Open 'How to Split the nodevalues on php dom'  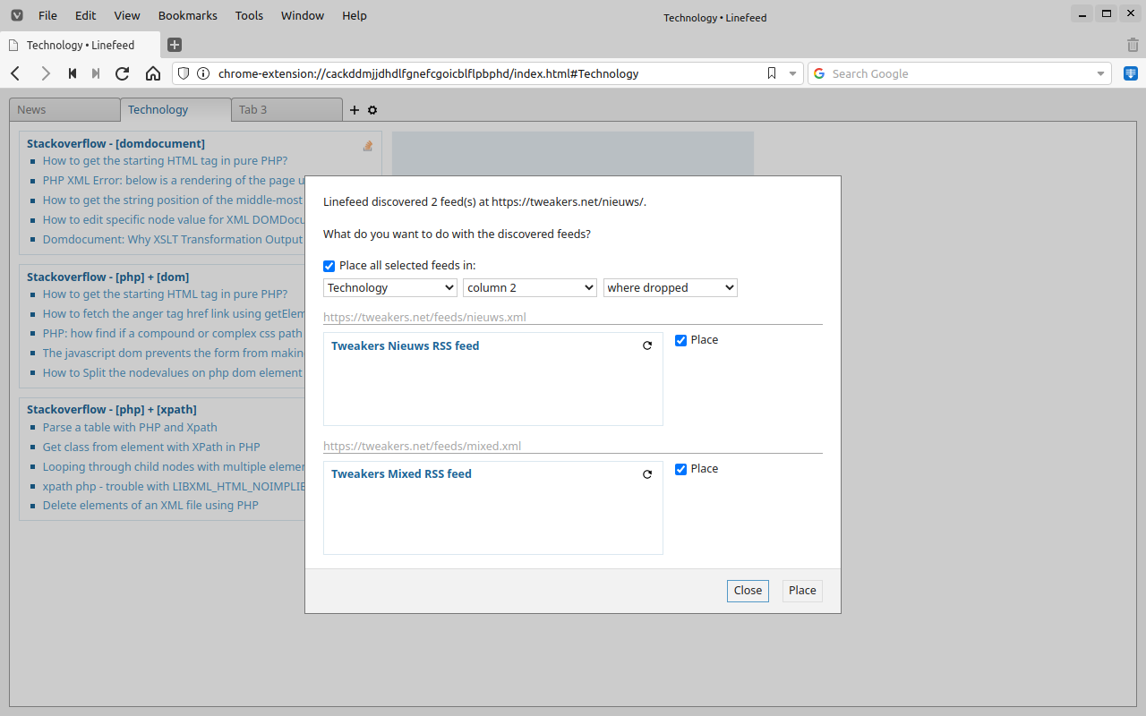[x=173, y=373]
